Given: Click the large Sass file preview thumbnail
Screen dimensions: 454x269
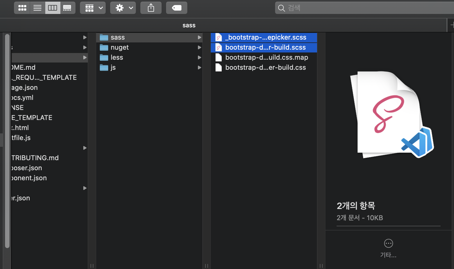Looking at the screenshot, I should pyautogui.click(x=391, y=114).
